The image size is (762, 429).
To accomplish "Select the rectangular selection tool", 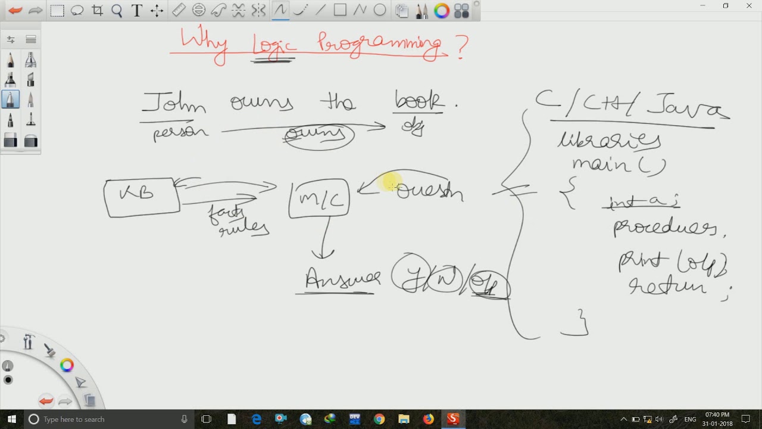I will 57,11.
